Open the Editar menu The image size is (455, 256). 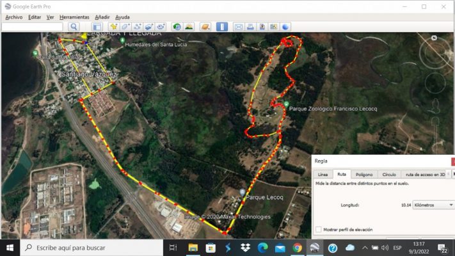click(x=35, y=17)
